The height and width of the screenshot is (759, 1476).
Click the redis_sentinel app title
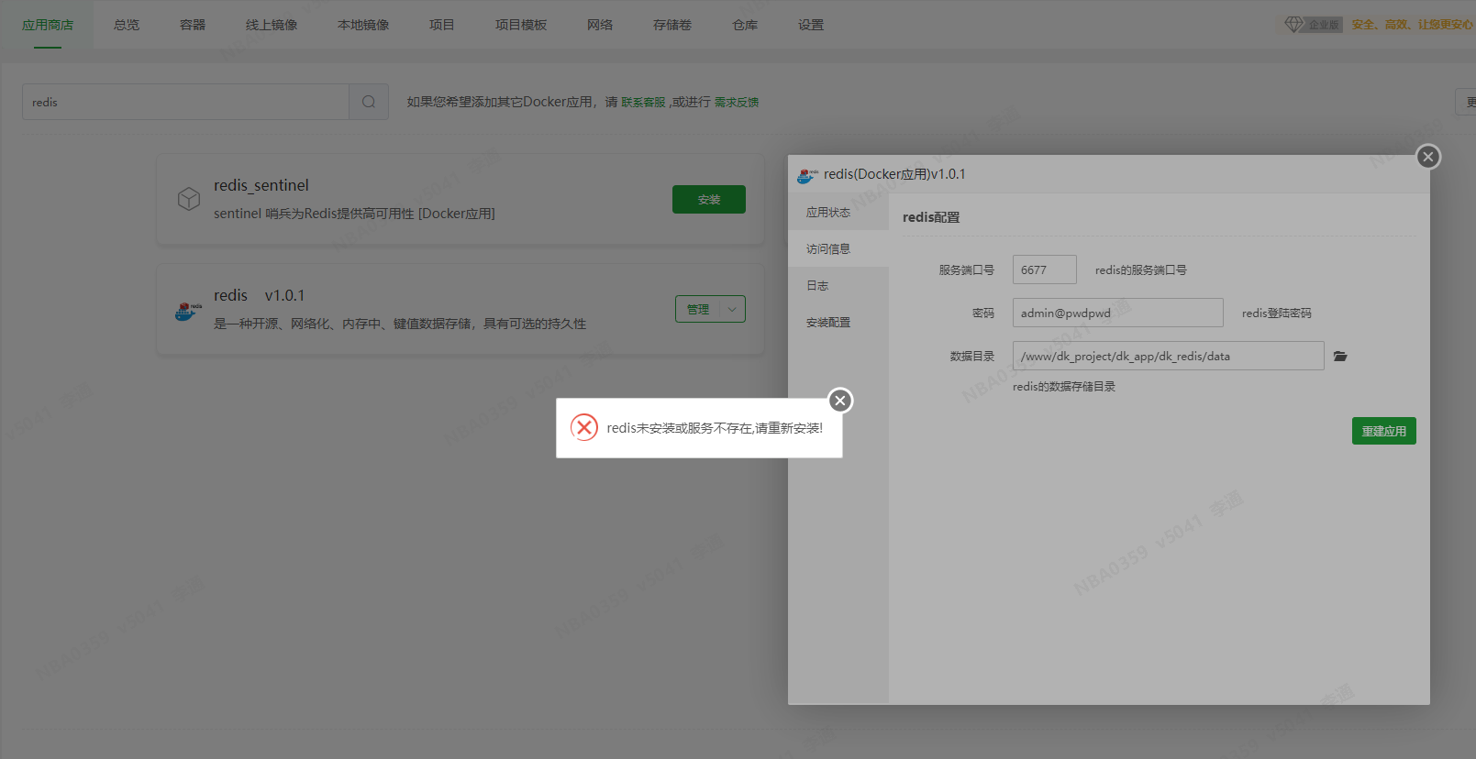pos(261,185)
